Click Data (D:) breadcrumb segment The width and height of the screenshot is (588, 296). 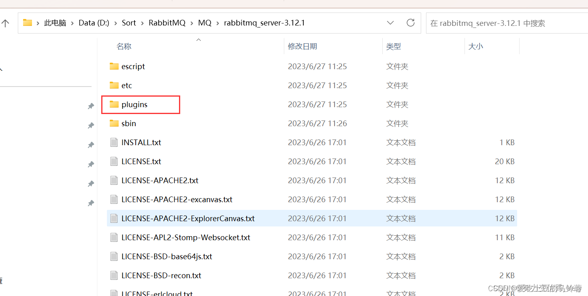pos(94,23)
